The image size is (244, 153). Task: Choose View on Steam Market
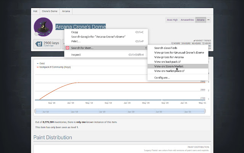click(178, 66)
